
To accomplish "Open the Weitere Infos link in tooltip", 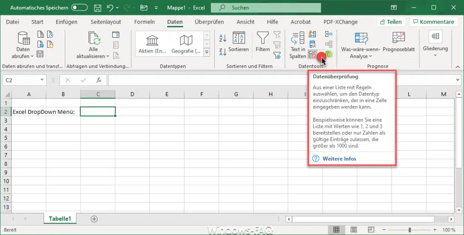I will coord(339,159).
